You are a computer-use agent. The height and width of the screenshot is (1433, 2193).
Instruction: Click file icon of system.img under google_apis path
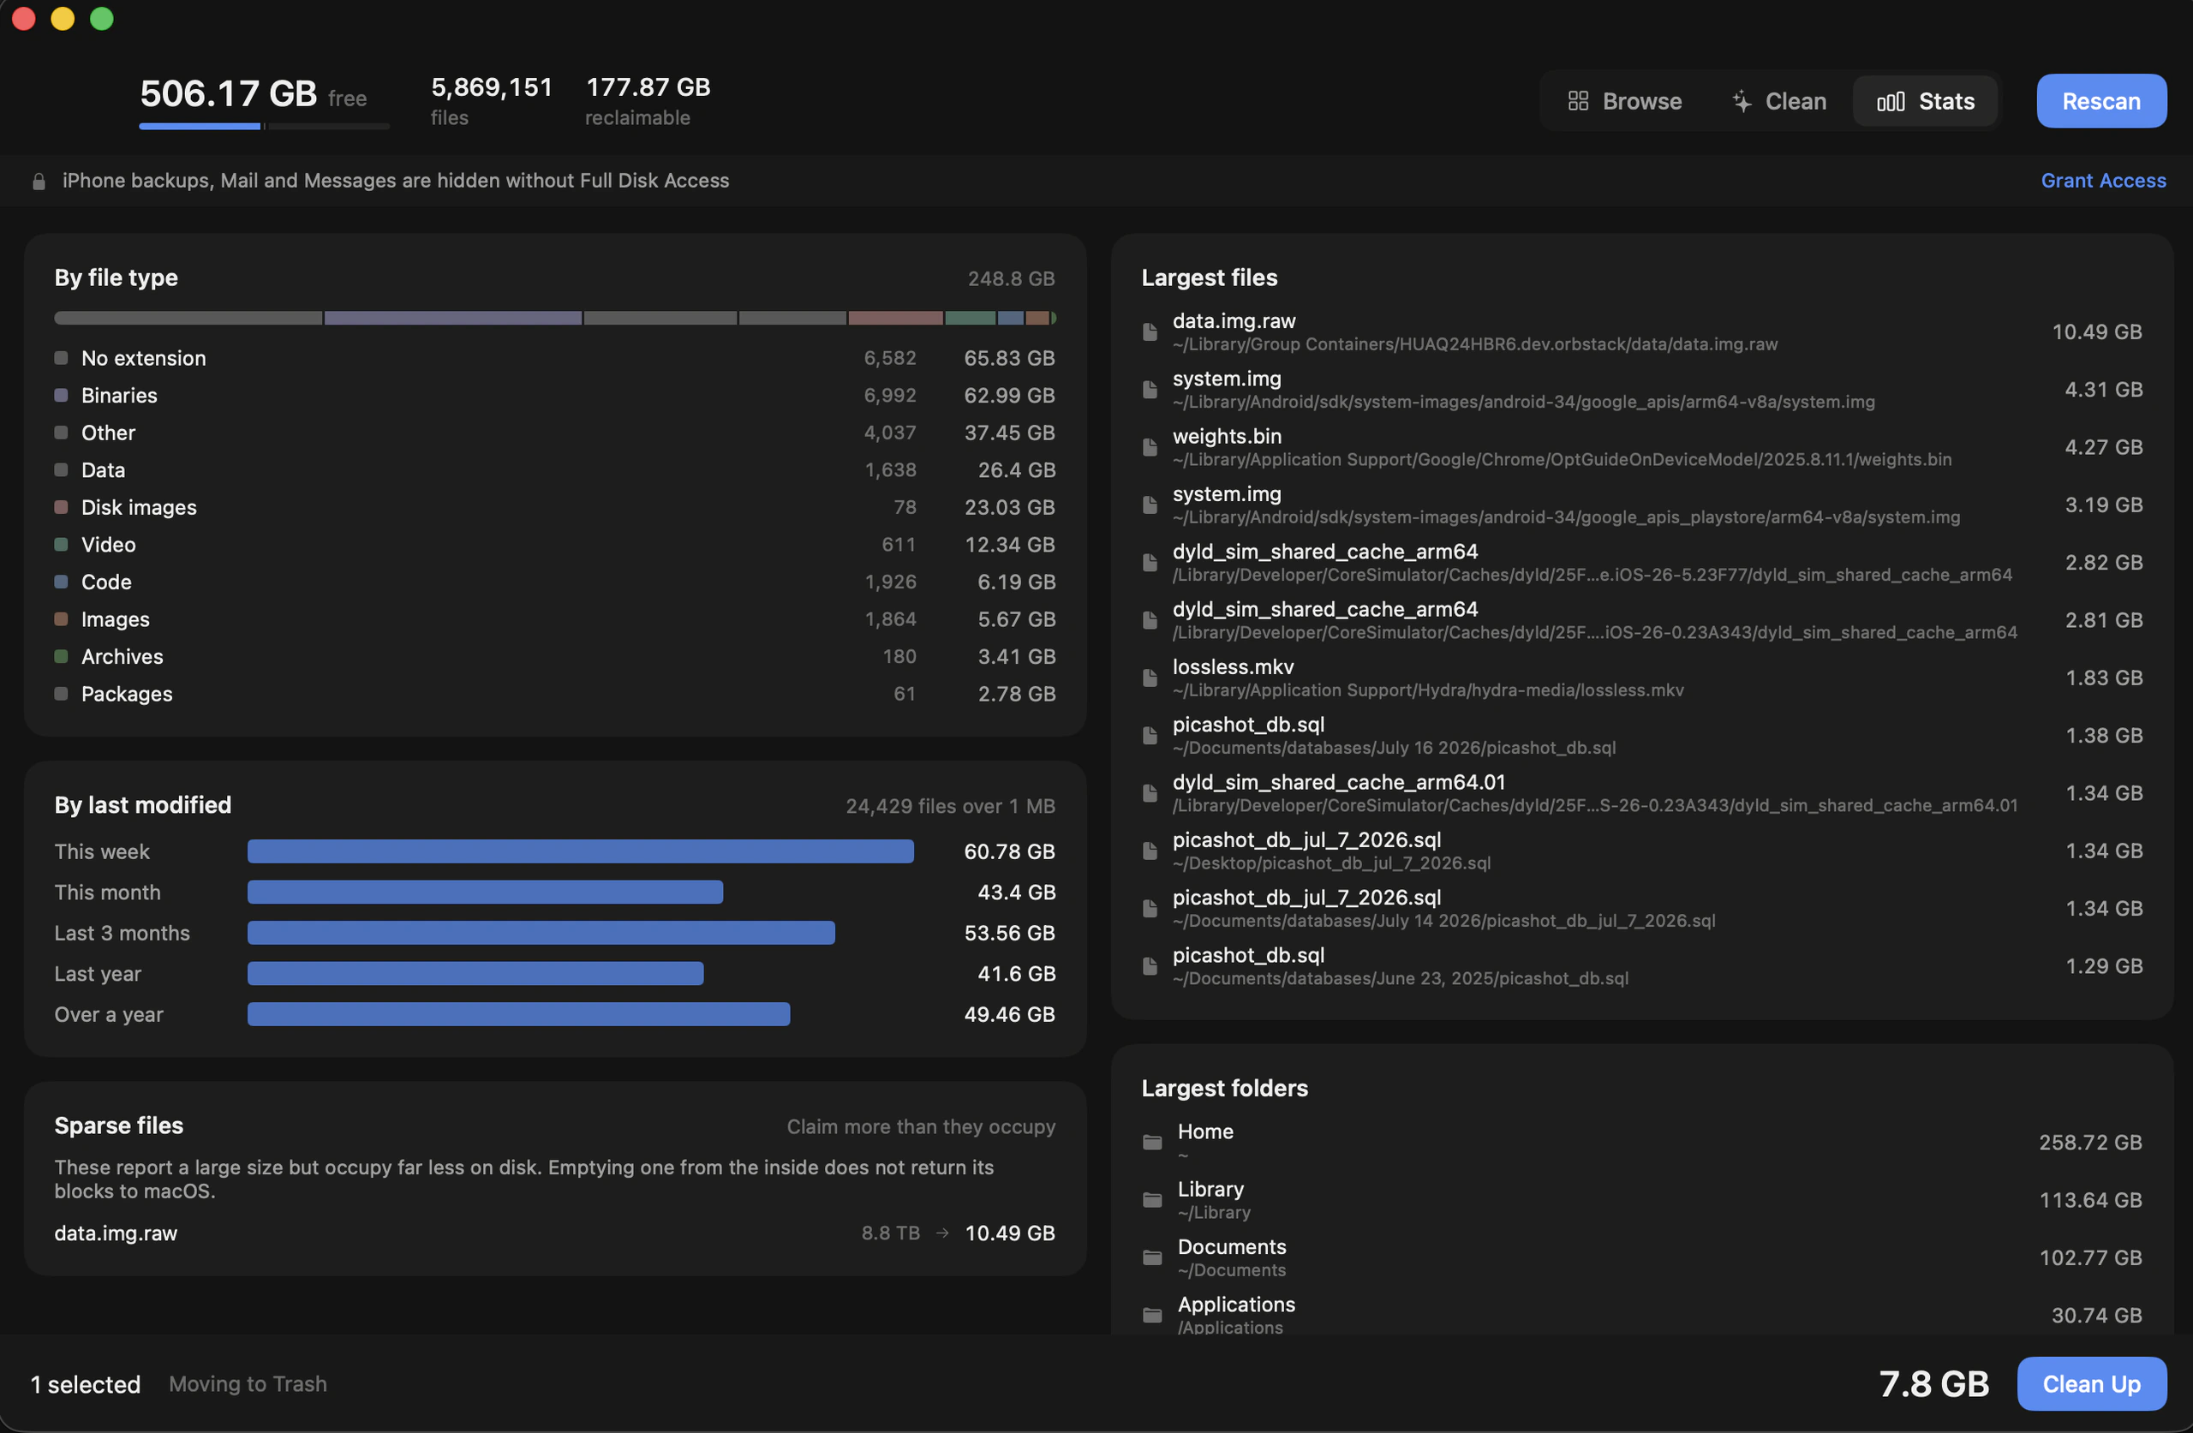(x=1150, y=390)
